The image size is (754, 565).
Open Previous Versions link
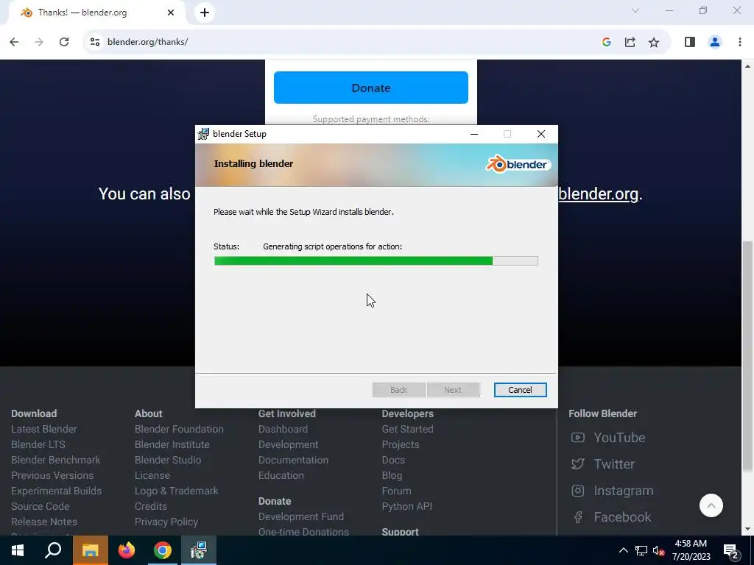[52, 475]
